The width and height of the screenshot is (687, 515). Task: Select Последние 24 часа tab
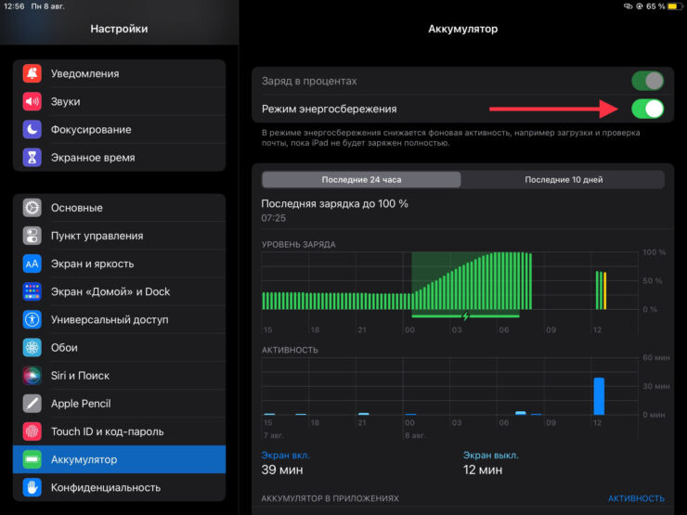361,180
